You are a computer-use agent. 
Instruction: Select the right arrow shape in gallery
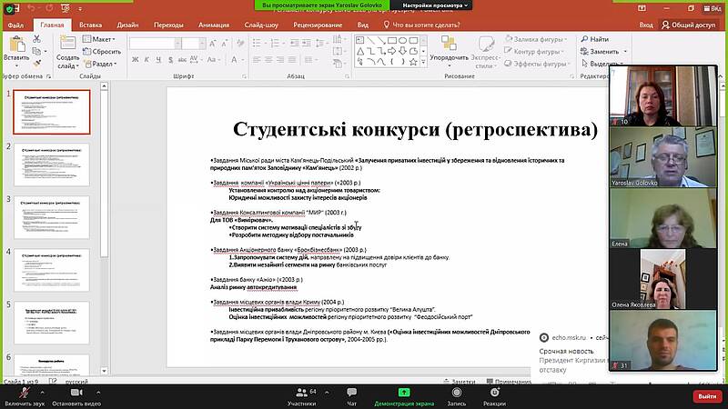(392, 51)
